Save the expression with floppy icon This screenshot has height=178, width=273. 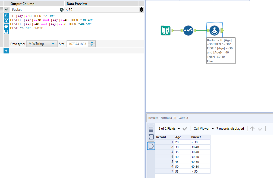[x=6, y=32]
